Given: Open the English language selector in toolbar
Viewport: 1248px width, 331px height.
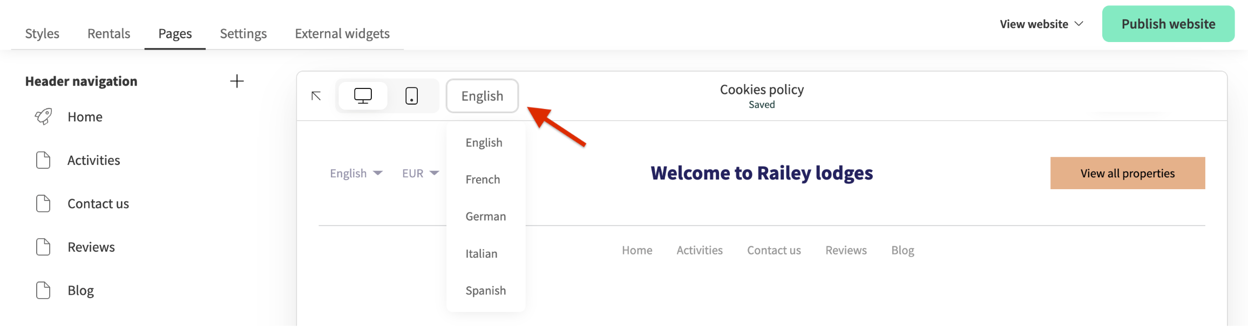Looking at the screenshot, I should pos(482,96).
